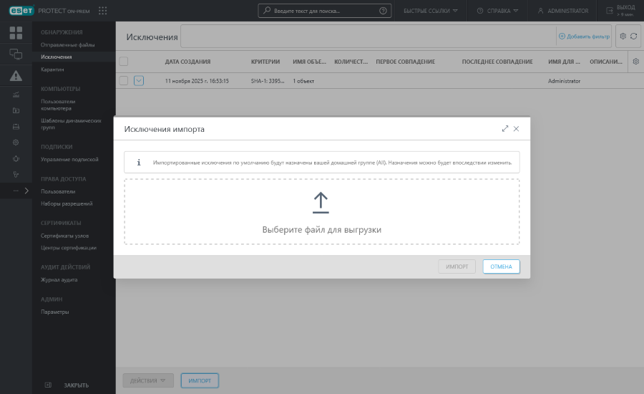Click the collapse menu icon near ЗАКРЫТЬ
Image resolution: width=644 pixels, height=394 pixels.
point(48,385)
